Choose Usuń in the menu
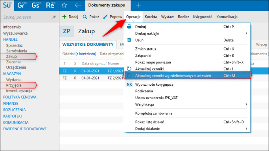Image resolution: width=269 pixels, height=151 pixels. pyautogui.click(x=187, y=40)
